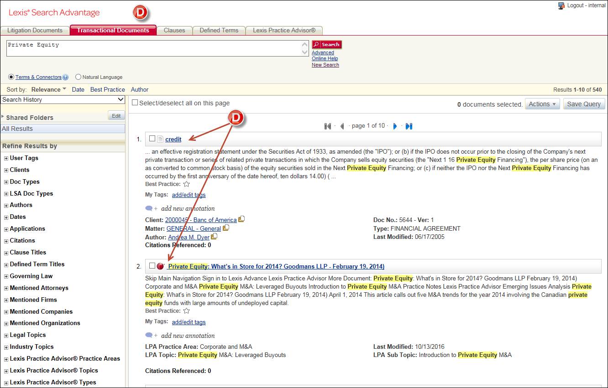Click the document icon beside credit
This screenshot has width=608, height=388.
(x=160, y=139)
